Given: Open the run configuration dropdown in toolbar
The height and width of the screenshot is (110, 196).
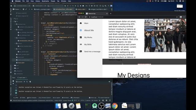Looking at the screenshot, I should click(x=39, y=6).
